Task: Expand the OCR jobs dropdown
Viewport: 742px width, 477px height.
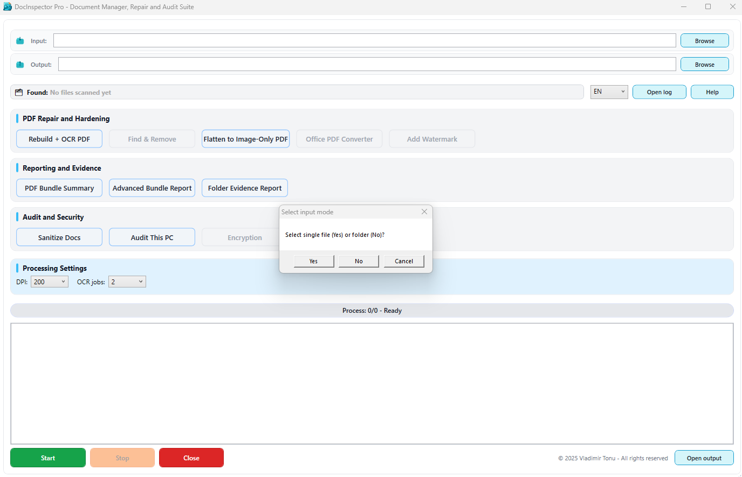Action: point(127,281)
